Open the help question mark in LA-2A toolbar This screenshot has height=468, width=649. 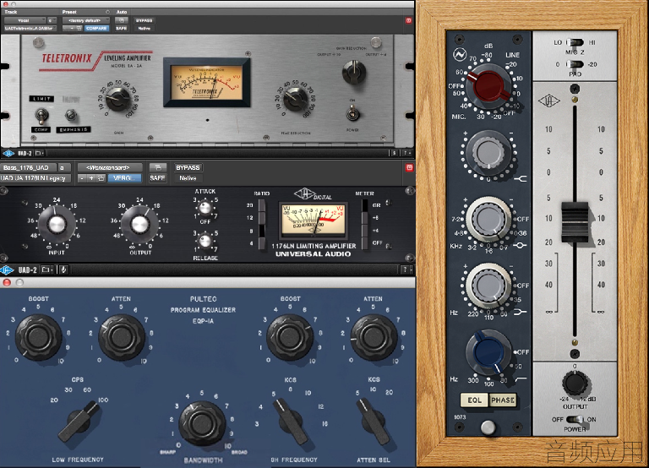[x=406, y=154]
